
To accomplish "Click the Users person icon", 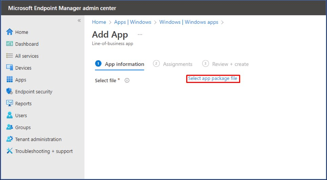I will point(9,115).
